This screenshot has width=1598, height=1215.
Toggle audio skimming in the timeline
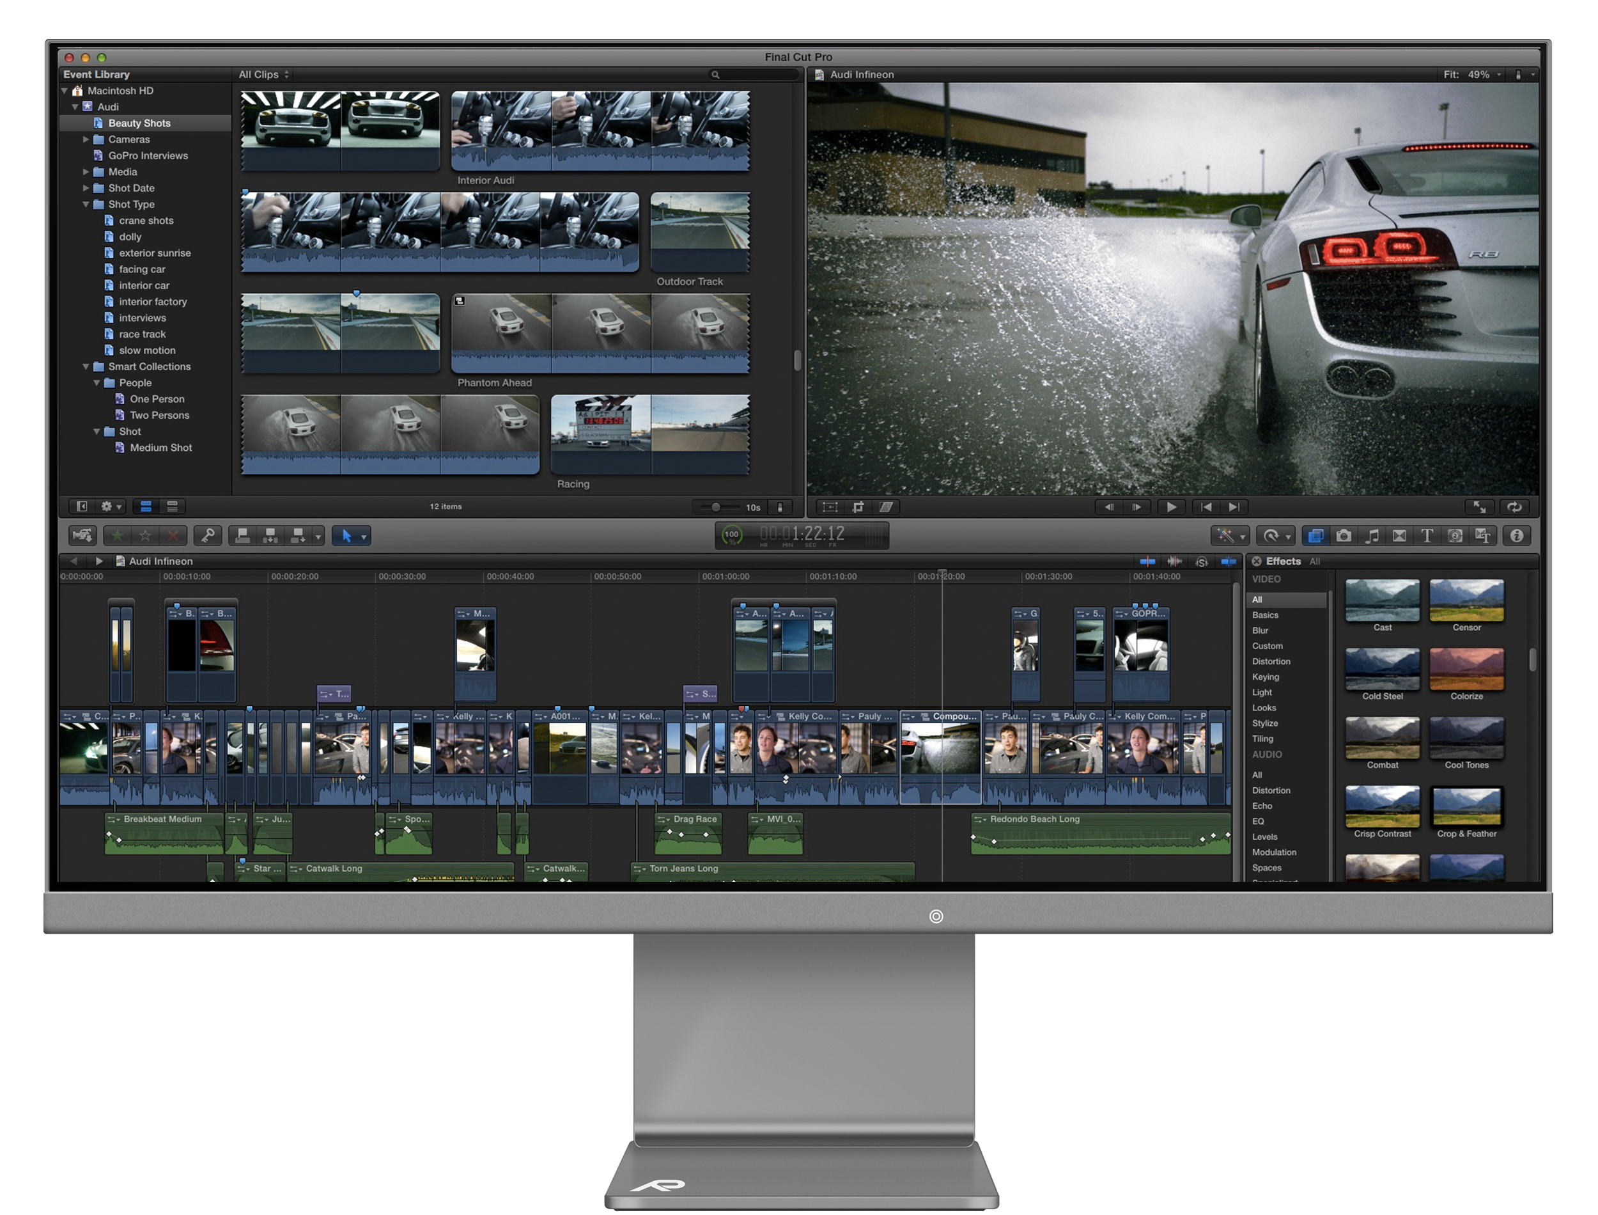1175,561
